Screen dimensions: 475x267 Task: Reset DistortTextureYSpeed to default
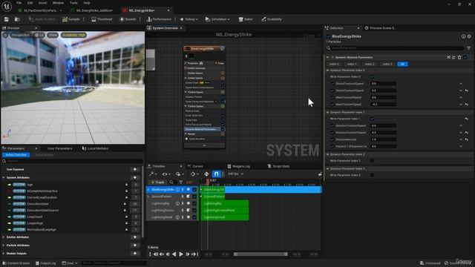467,90
